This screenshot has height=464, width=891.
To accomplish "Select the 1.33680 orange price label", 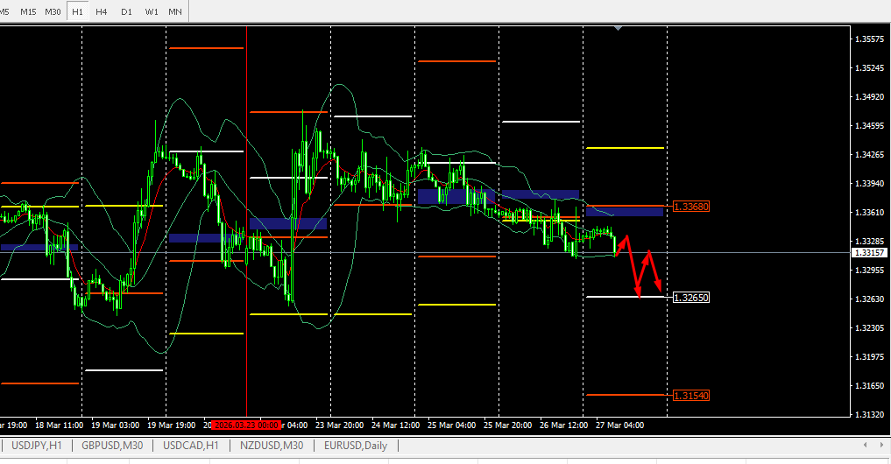I will click(x=690, y=207).
